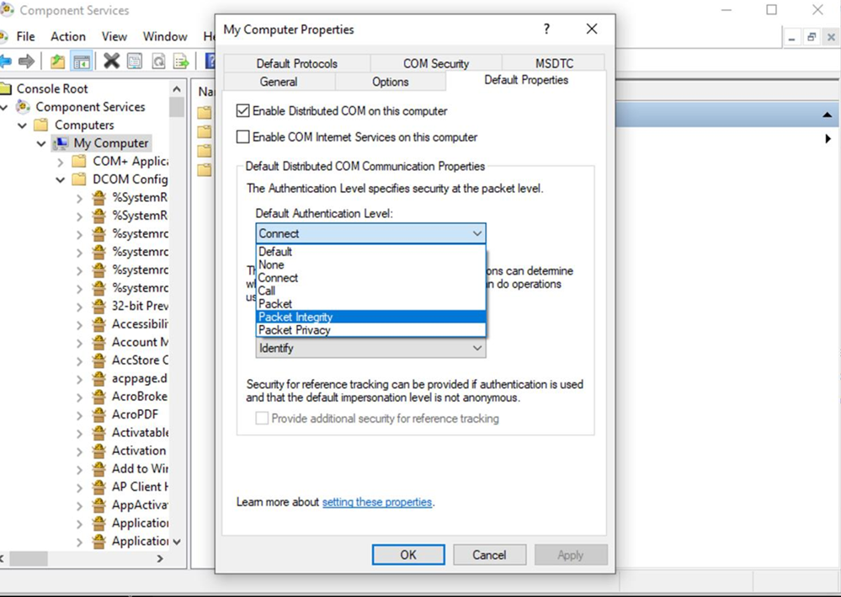Screen dimensions: 841x597
Task: Click the Component Services title bar icon
Action: (7, 9)
